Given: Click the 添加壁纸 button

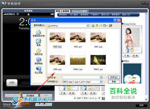Looking at the screenshot, I should pos(30,96).
